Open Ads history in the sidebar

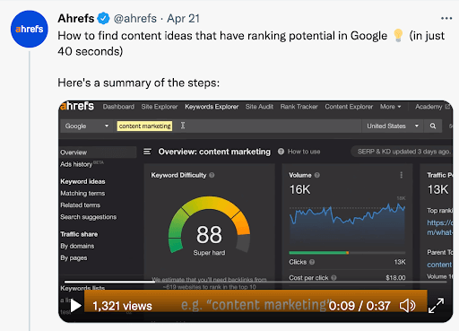[76, 164]
